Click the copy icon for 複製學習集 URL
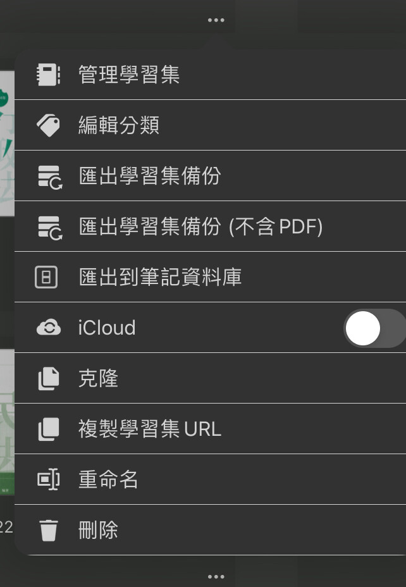This screenshot has width=406, height=587. click(x=48, y=429)
